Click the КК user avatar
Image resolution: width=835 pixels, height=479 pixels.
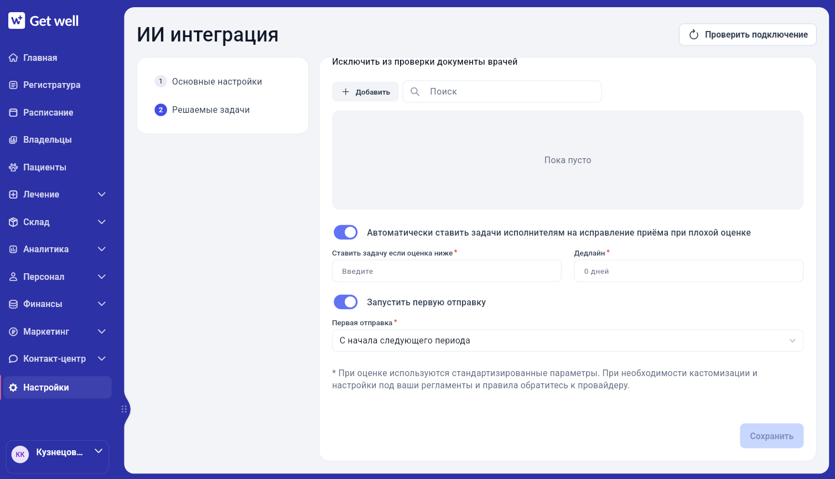pos(20,455)
